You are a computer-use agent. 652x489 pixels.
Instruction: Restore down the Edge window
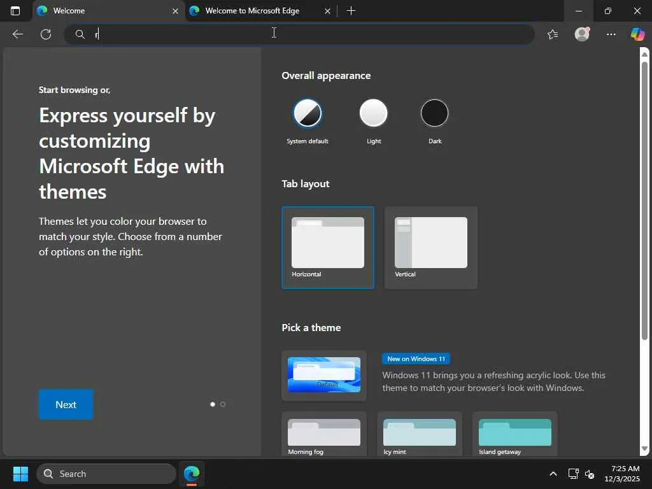coord(608,11)
